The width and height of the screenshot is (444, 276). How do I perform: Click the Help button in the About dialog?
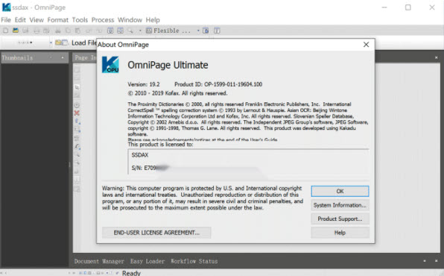pos(340,233)
